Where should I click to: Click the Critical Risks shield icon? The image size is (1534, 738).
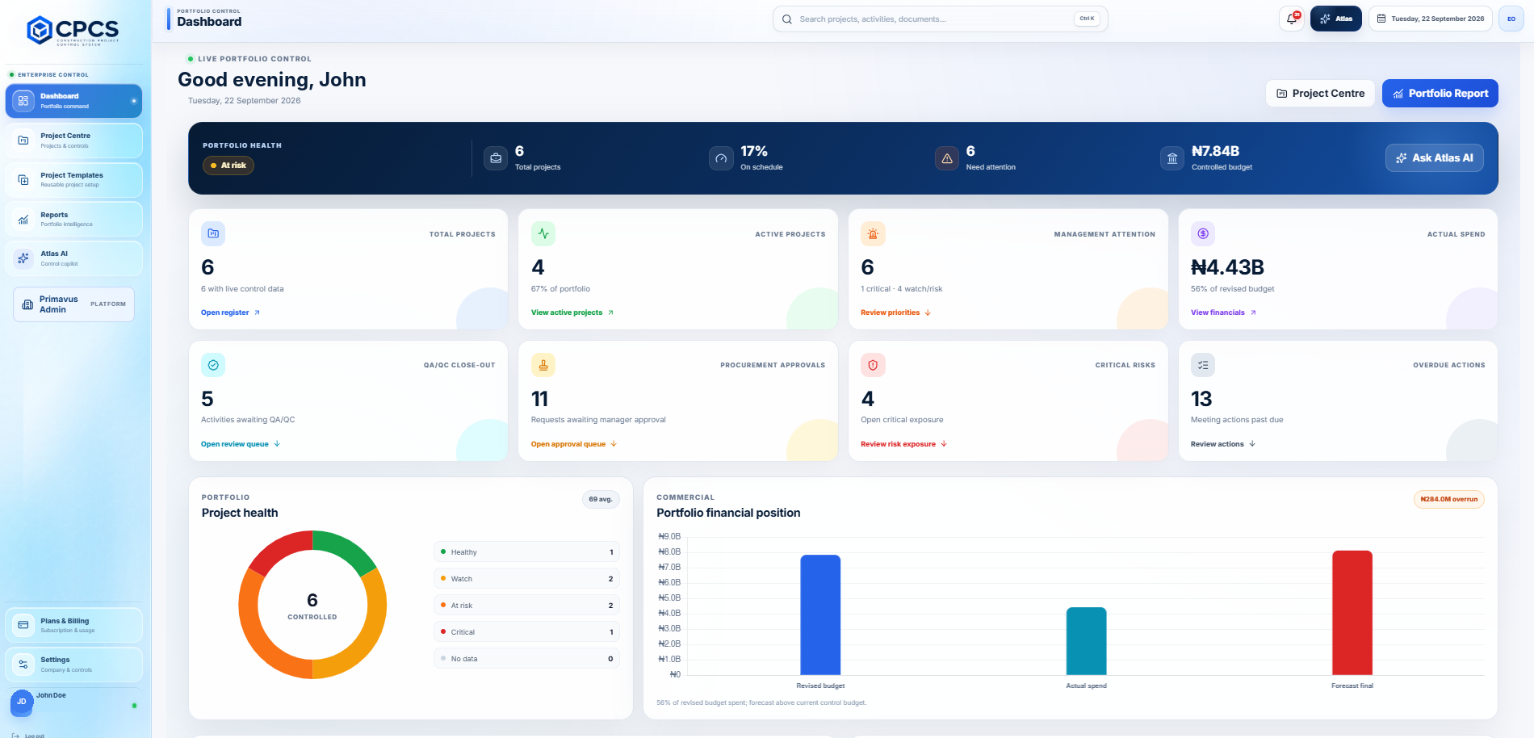[873, 365]
